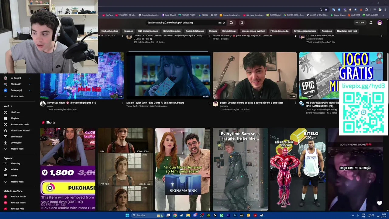Select the Computadores filter chip
Viewport: 389px width, 219px height.
(229, 31)
